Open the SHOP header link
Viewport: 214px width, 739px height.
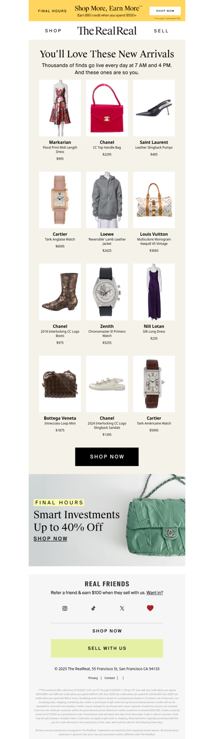pos(53,31)
